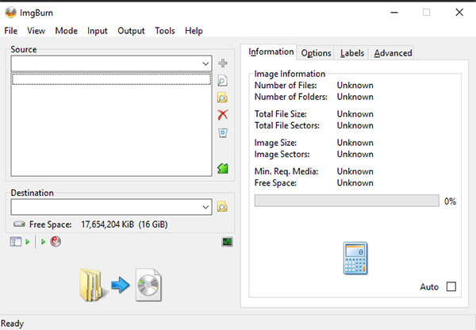Screen dimensions: 476x330
Task: Open the Mode menu
Action: pyautogui.click(x=66, y=31)
